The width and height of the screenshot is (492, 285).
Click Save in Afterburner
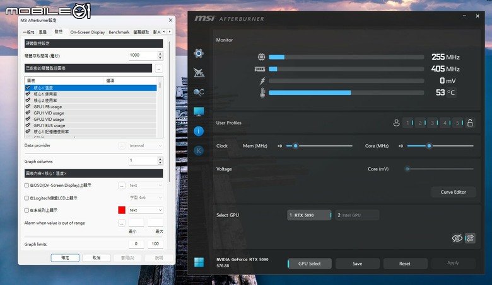click(x=358, y=264)
